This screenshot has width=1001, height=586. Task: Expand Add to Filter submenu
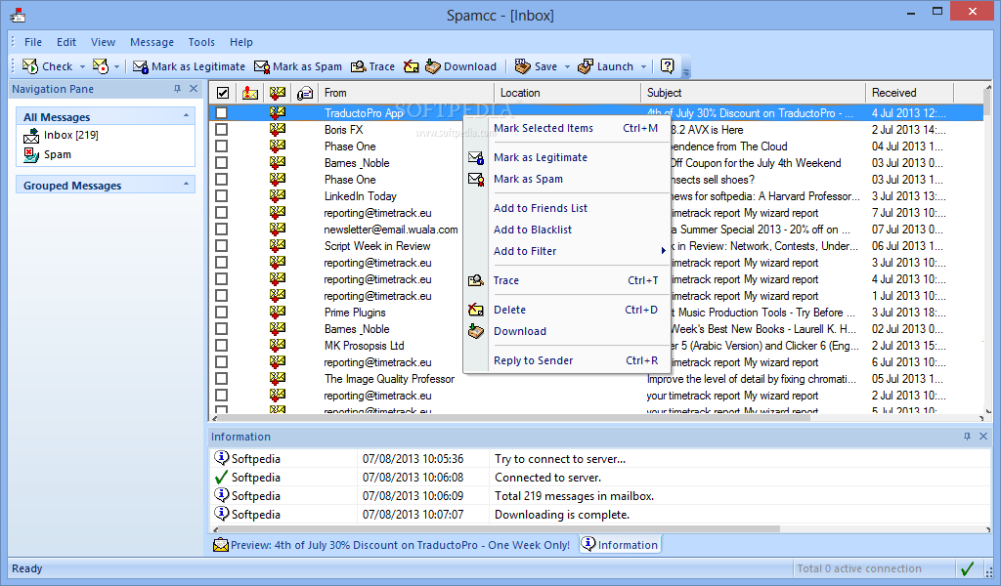point(567,251)
